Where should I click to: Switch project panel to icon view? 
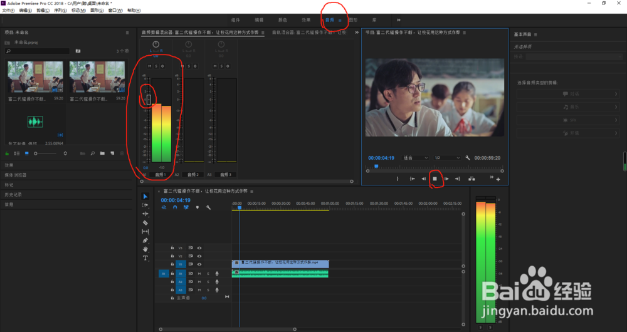pyautogui.click(x=27, y=153)
